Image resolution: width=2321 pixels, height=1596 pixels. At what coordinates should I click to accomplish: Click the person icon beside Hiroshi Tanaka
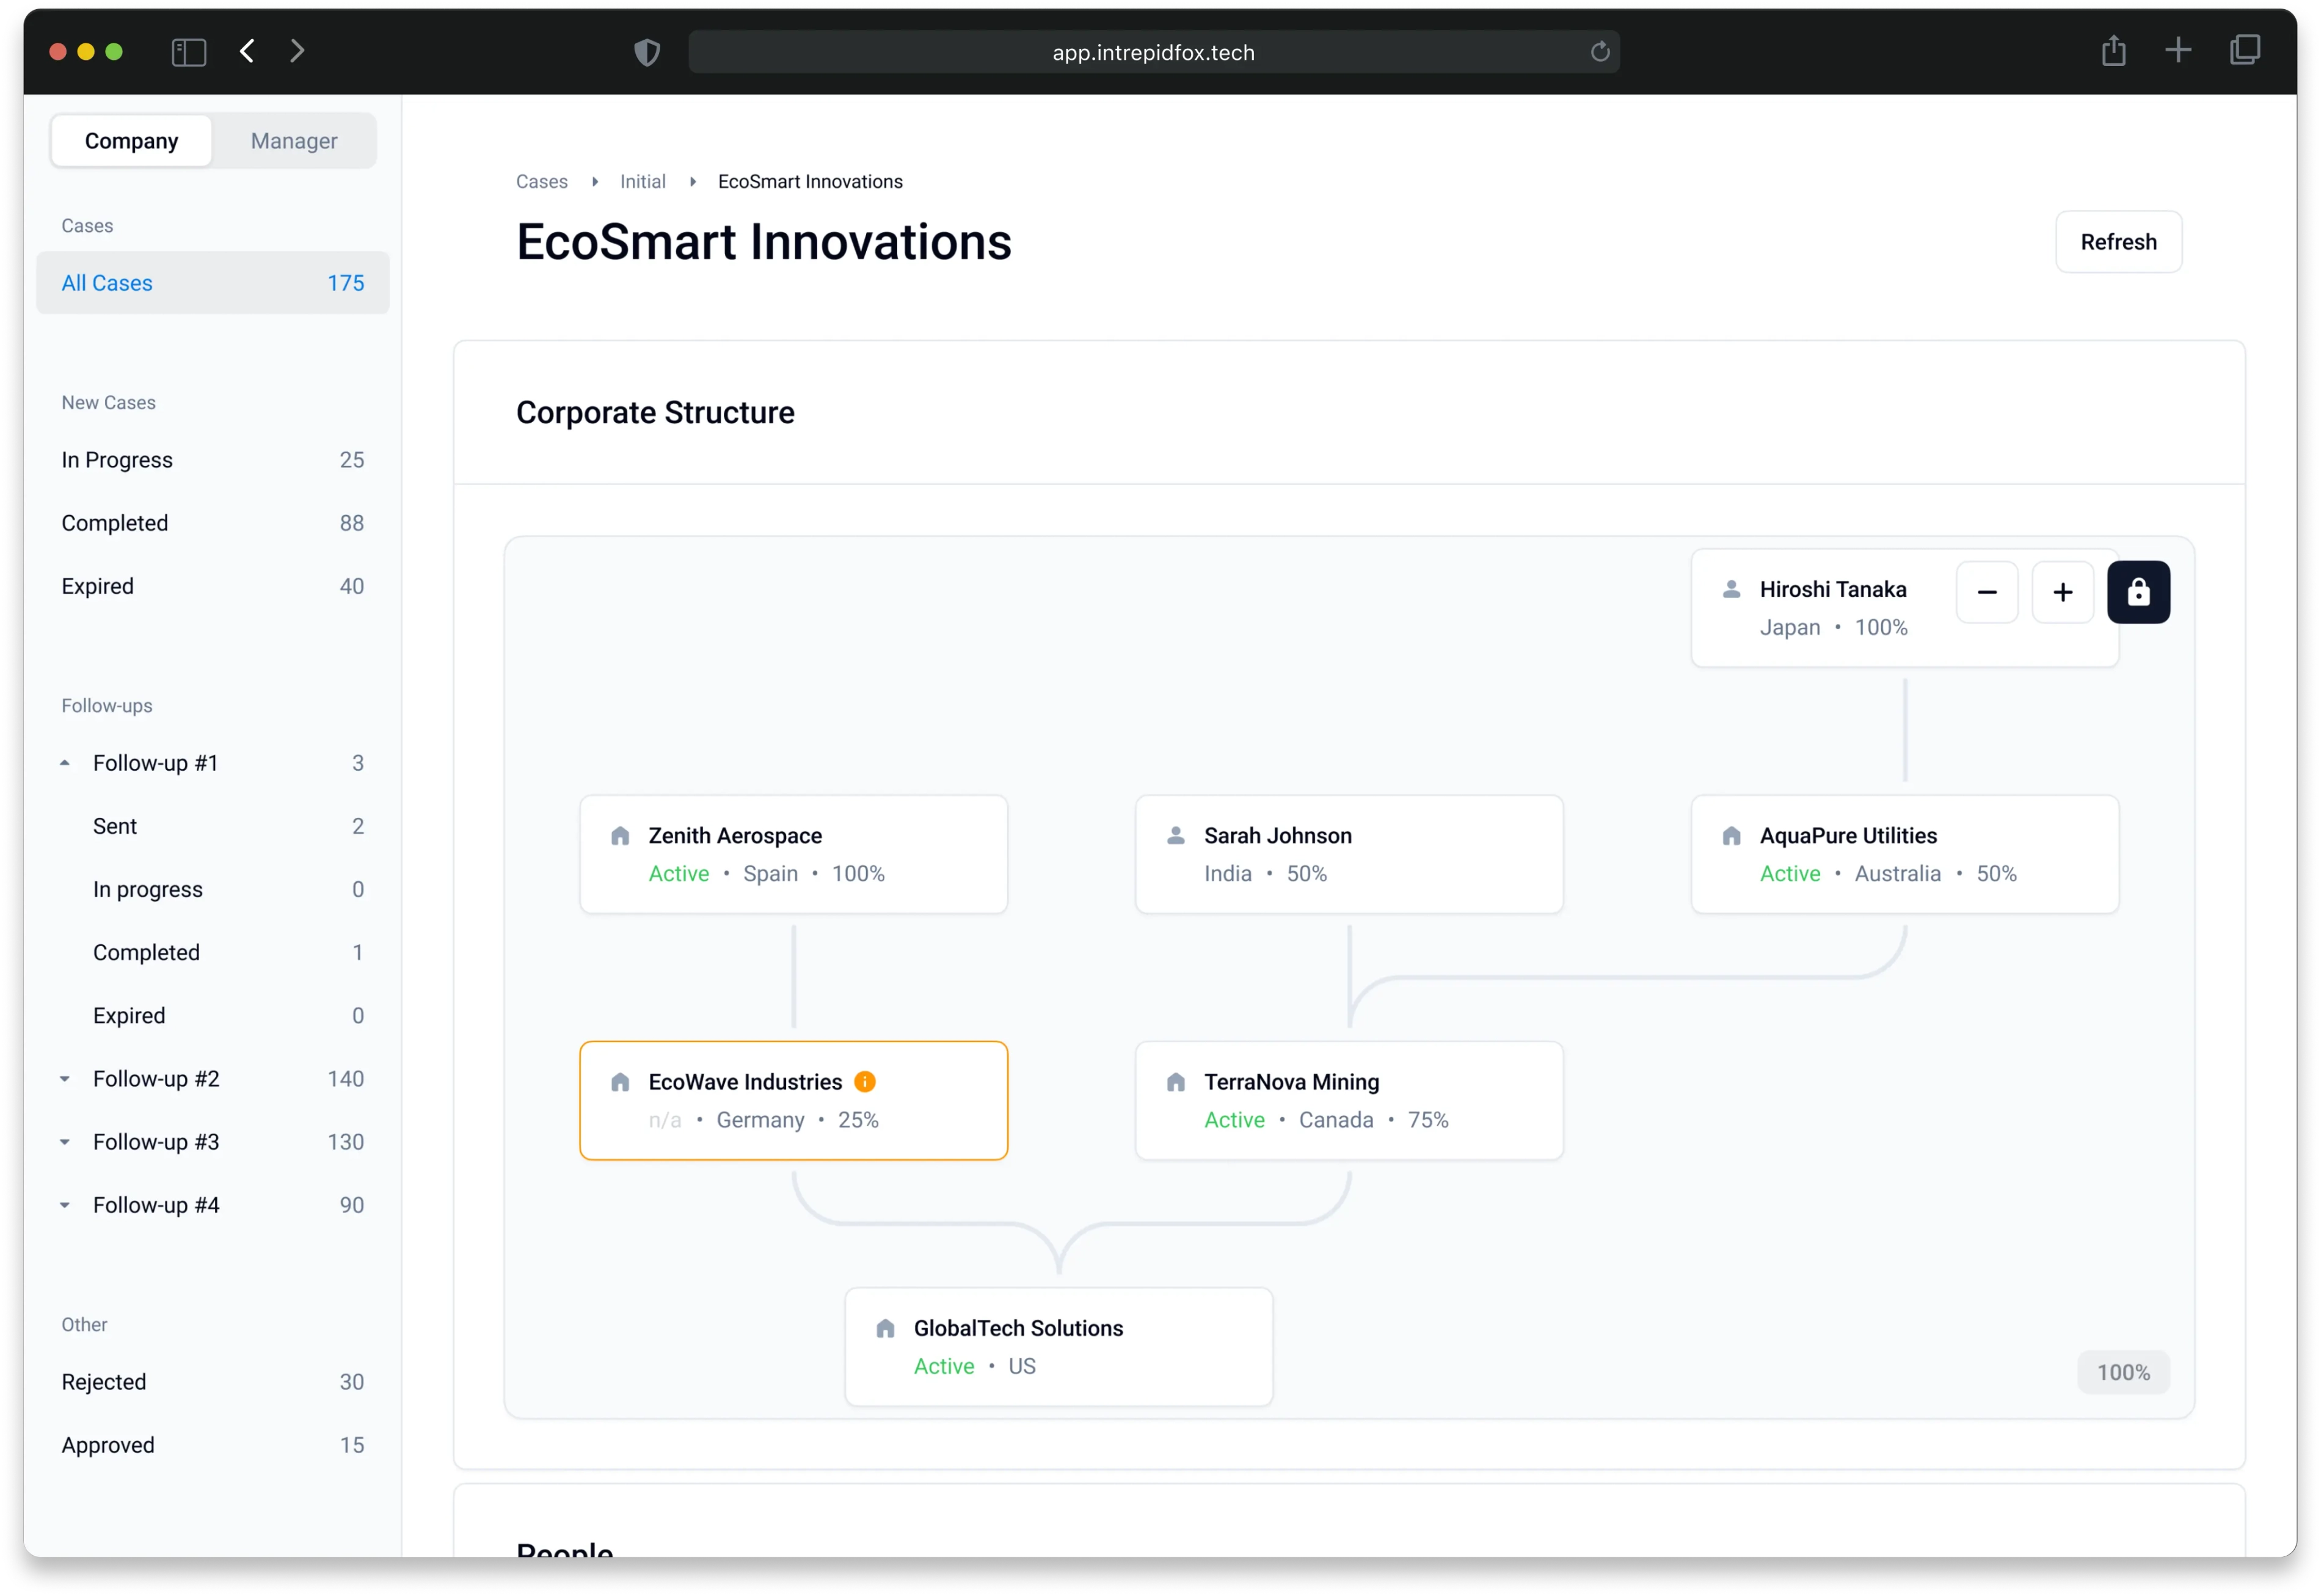coord(1731,589)
